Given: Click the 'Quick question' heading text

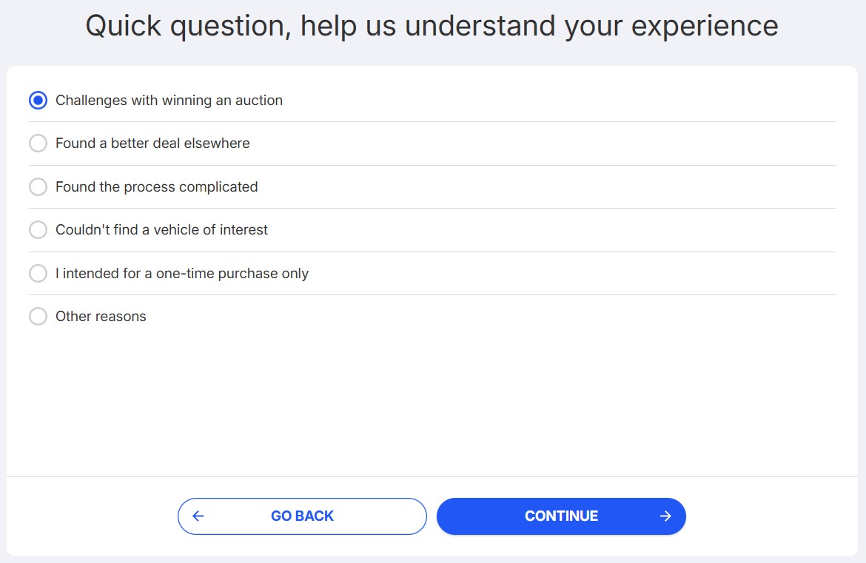Looking at the screenshot, I should (x=432, y=26).
